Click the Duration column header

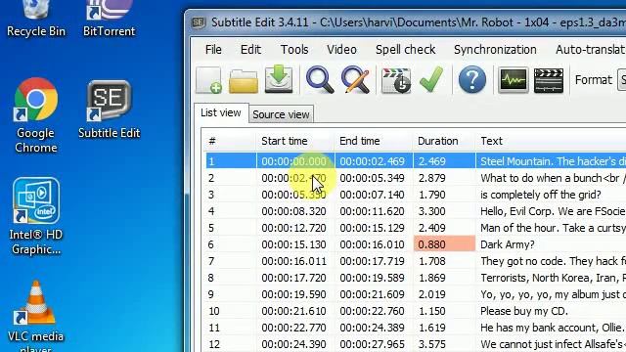click(443, 141)
